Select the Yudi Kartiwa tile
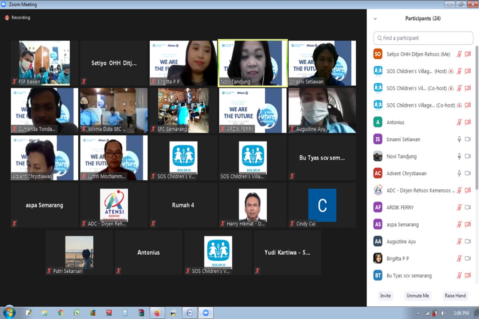This screenshot has width=479, height=319. coord(287,252)
